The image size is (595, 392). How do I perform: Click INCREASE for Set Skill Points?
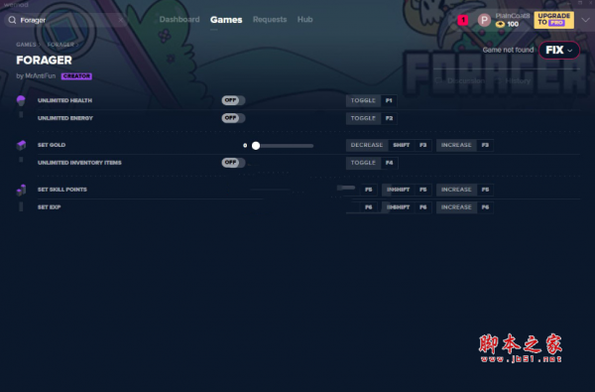456,190
